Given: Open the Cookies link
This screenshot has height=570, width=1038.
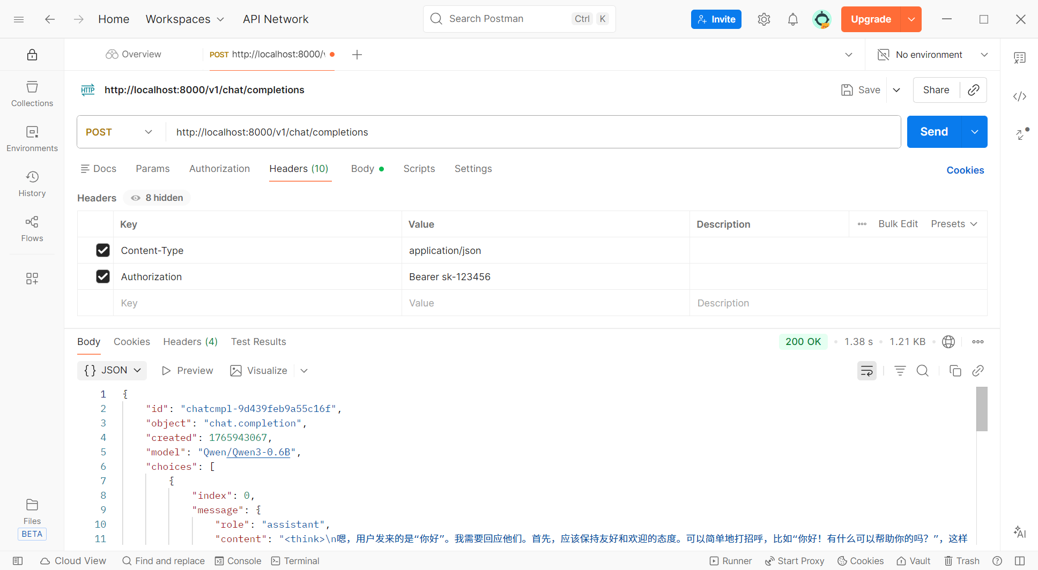Looking at the screenshot, I should [x=965, y=170].
